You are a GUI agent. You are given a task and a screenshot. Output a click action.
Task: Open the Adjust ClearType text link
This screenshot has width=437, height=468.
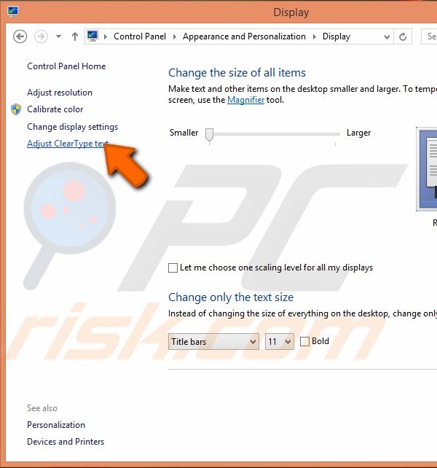tap(68, 144)
